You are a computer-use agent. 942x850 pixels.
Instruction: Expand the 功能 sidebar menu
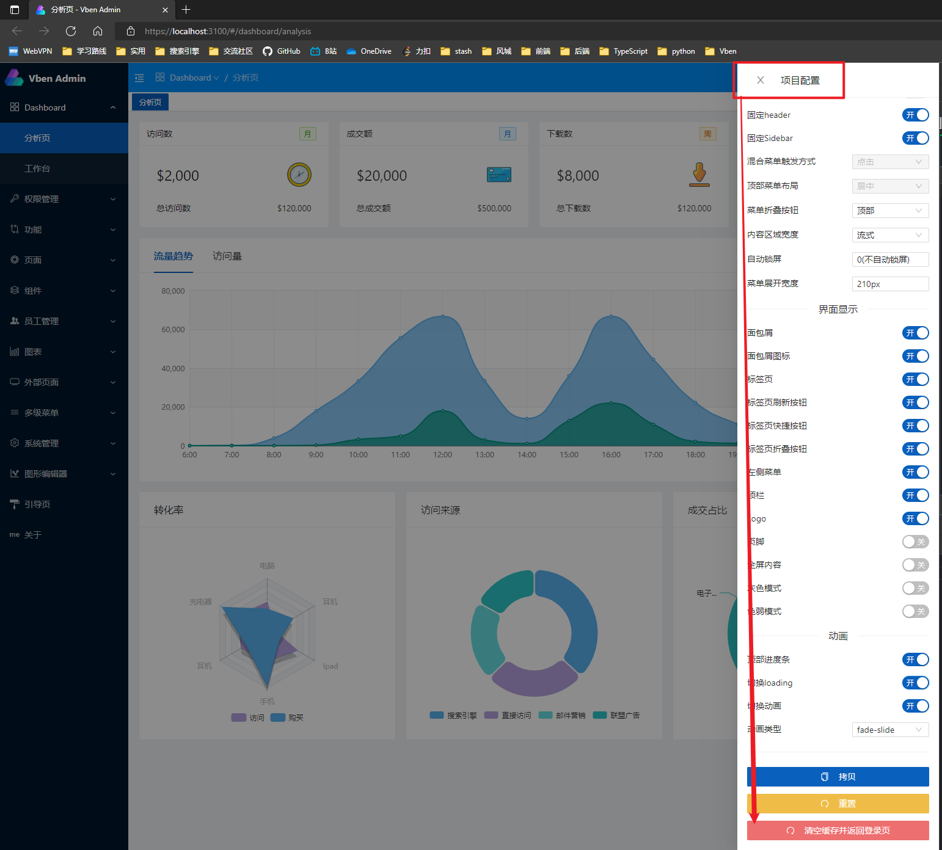pos(64,230)
